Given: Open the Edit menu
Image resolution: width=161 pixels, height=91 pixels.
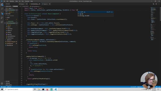Looking at the screenshot, I should pos(7,1).
